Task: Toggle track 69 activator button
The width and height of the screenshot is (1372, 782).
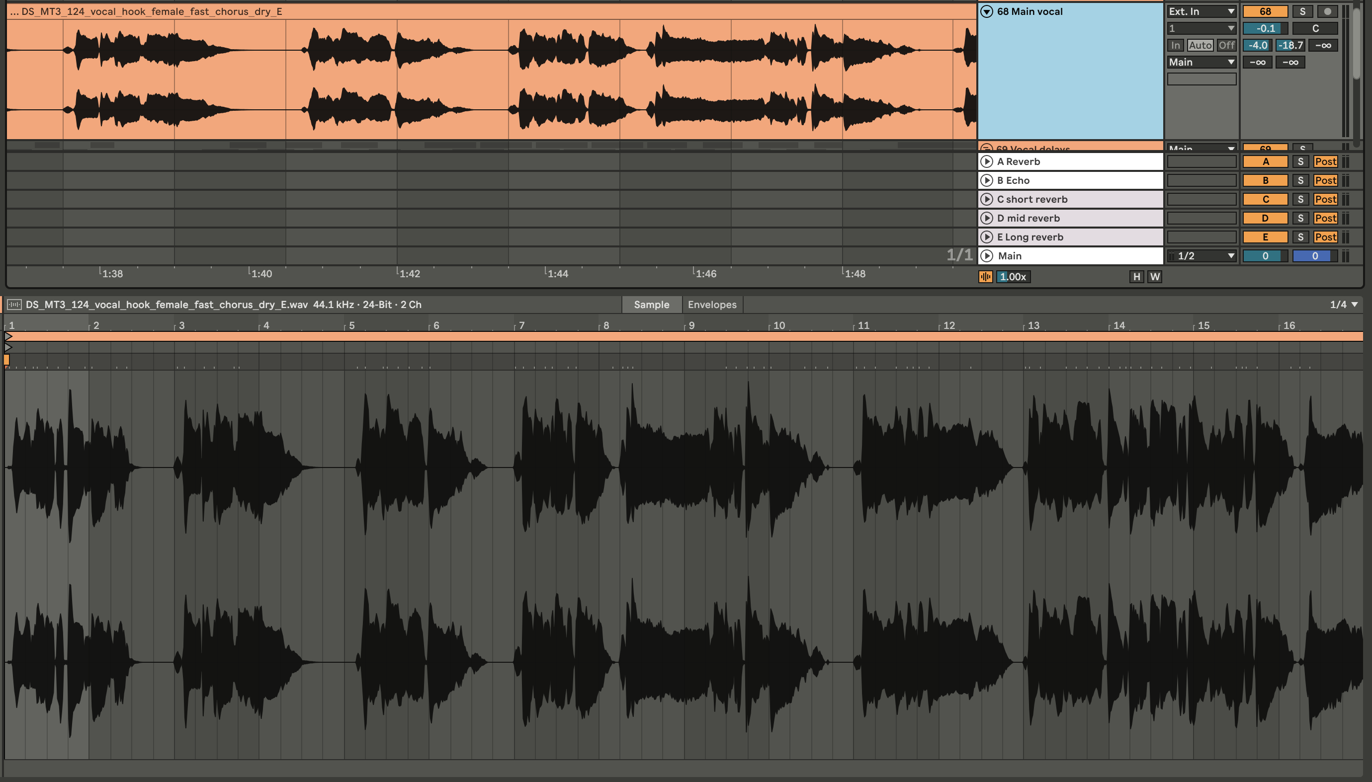Action: pos(1265,148)
